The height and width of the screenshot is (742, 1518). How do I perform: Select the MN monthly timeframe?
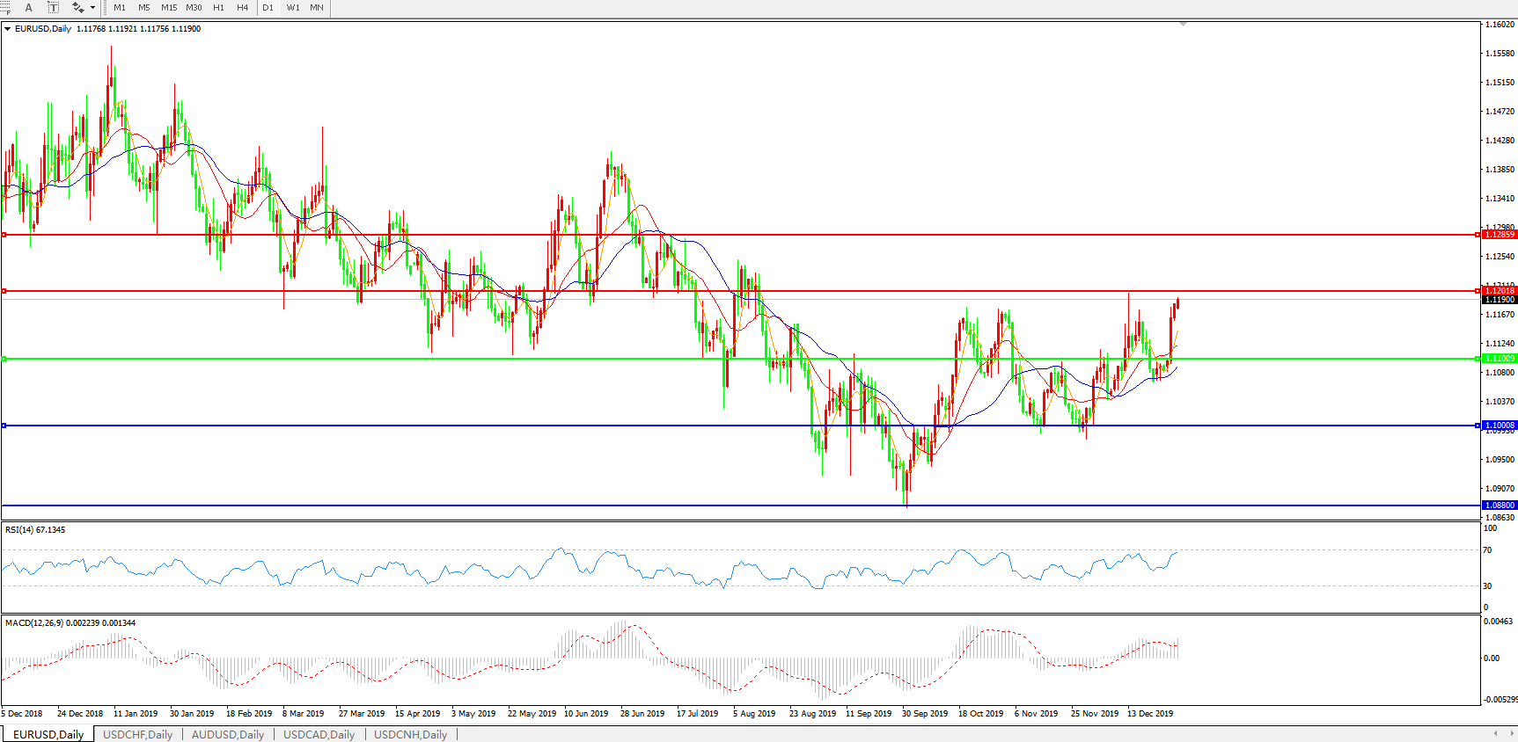tap(317, 8)
